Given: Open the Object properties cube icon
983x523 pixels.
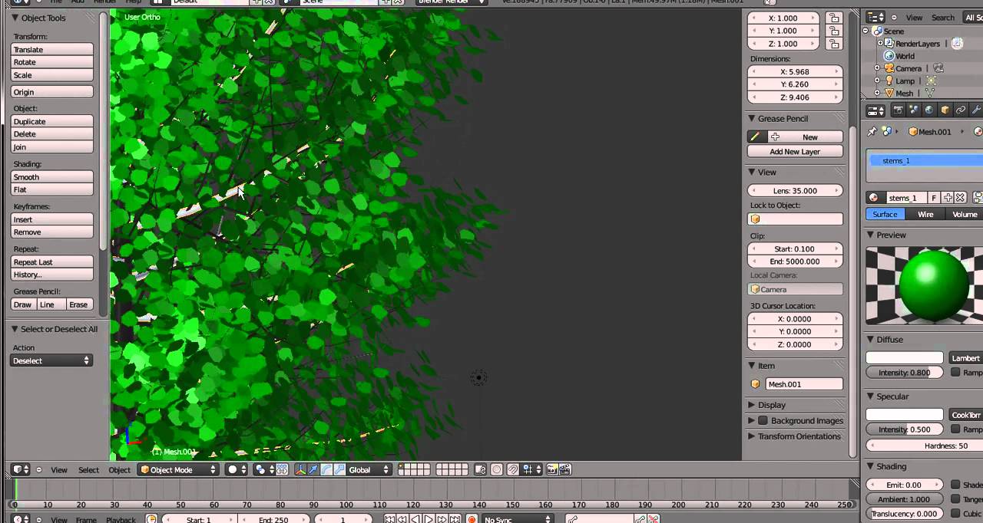Looking at the screenshot, I should 945,110.
